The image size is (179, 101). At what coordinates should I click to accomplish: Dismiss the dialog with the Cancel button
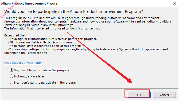pos(164,95)
